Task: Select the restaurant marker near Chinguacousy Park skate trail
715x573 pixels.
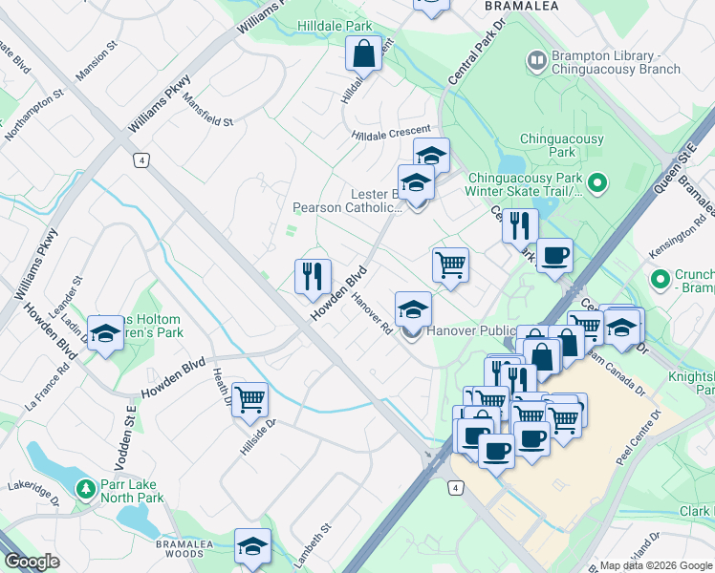Action: tap(520, 227)
